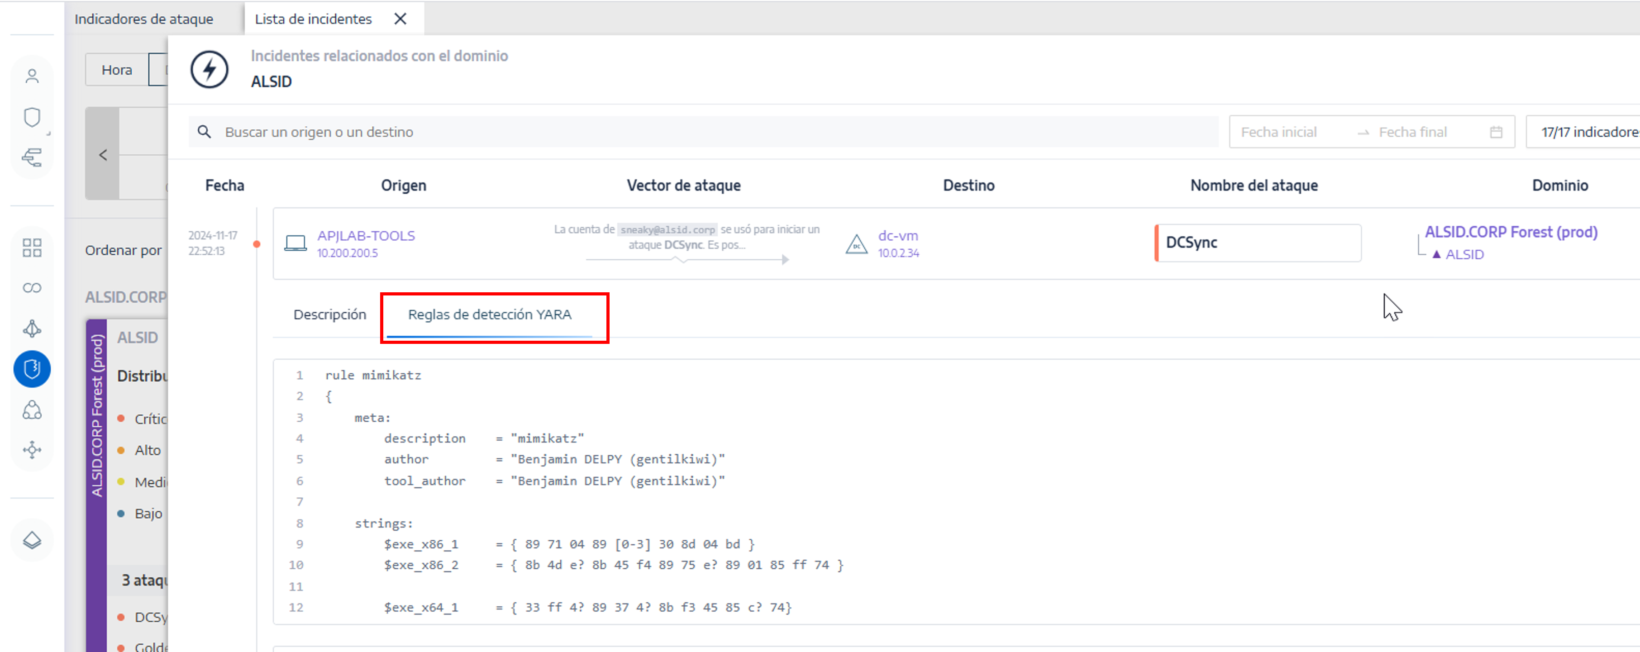Click the $exe_x64_1 hex string line
This screenshot has width=1640, height=652.
[588, 607]
